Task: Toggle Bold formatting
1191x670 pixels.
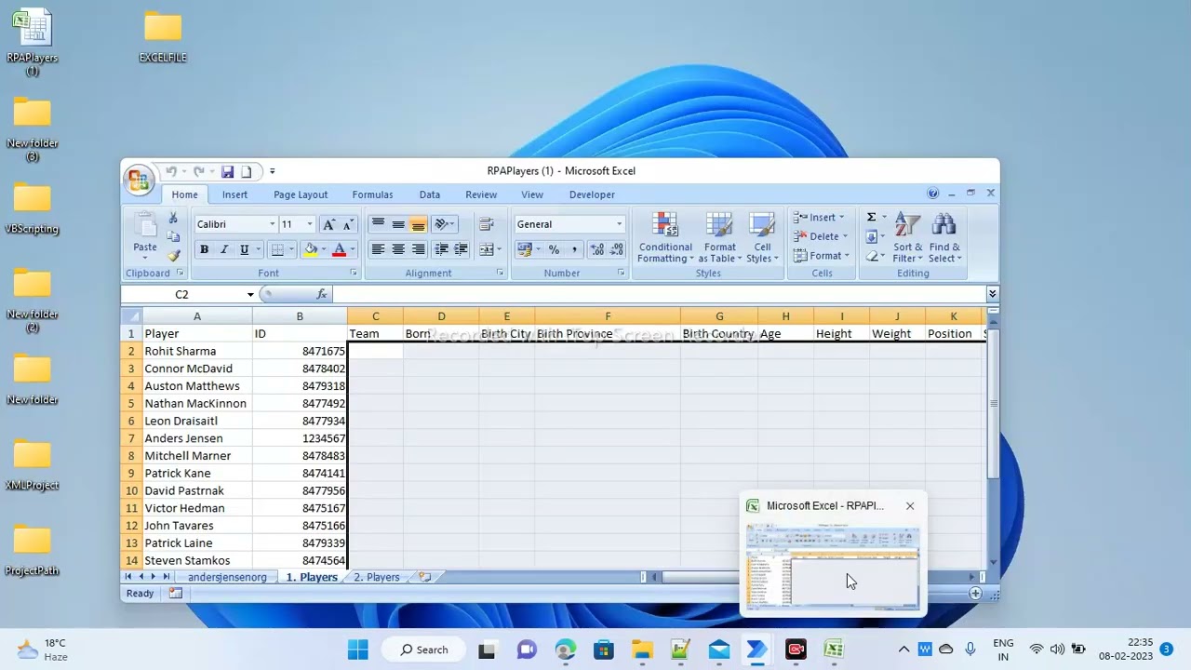Action: pos(204,249)
